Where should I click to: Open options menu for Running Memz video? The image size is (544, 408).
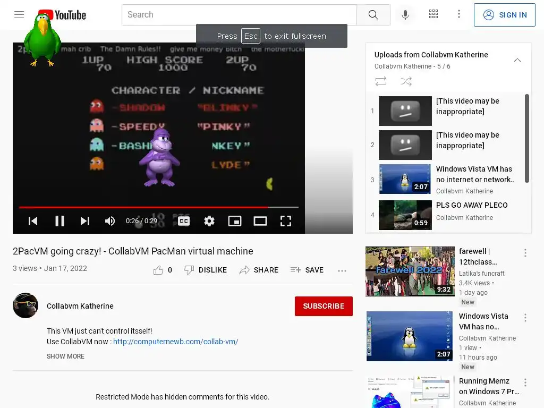click(525, 382)
